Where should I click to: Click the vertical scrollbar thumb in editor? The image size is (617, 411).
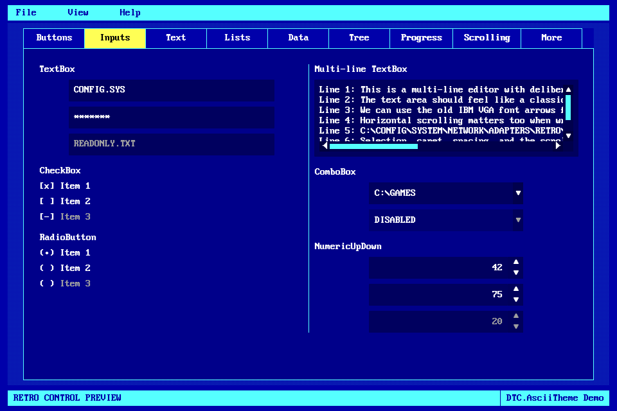point(568,107)
